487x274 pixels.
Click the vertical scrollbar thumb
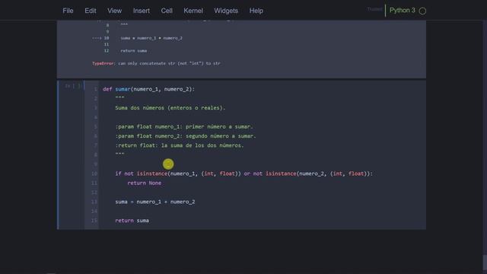point(485,263)
